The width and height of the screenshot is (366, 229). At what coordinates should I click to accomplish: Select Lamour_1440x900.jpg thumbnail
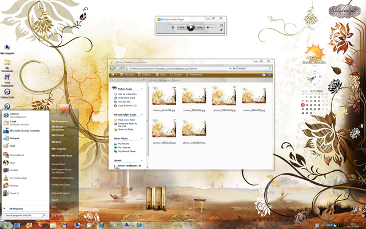tap(254, 96)
